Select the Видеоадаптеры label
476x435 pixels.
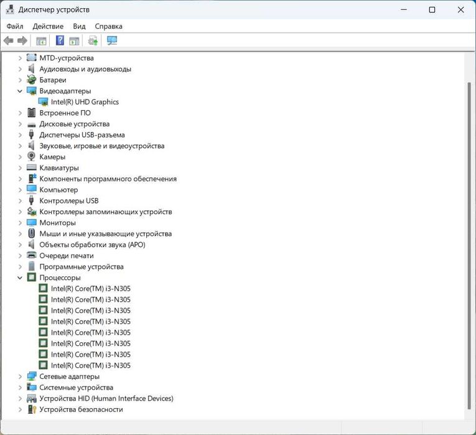65,91
